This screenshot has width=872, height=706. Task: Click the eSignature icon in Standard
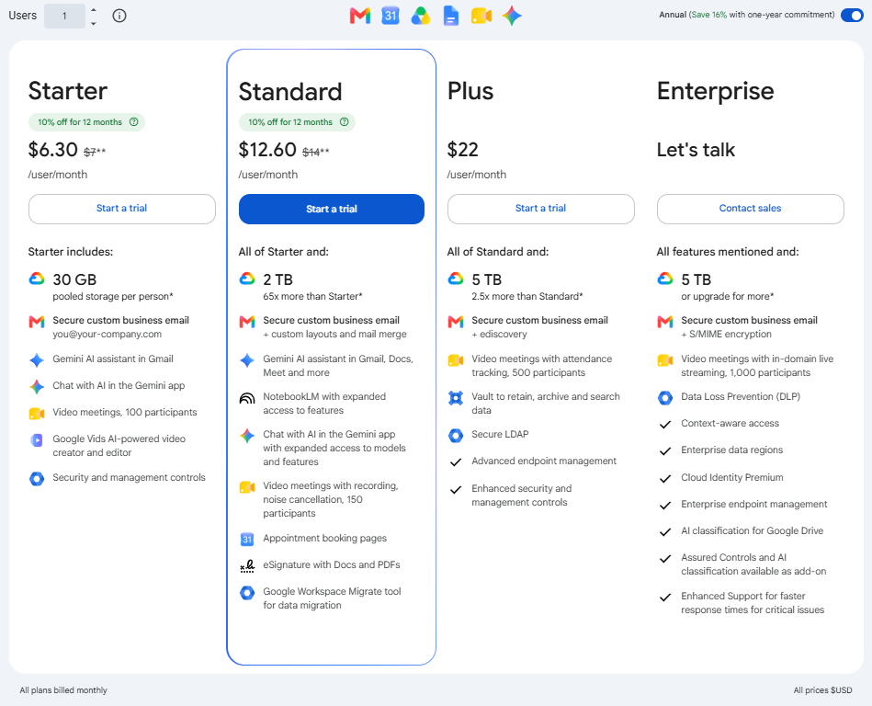pyautogui.click(x=247, y=566)
